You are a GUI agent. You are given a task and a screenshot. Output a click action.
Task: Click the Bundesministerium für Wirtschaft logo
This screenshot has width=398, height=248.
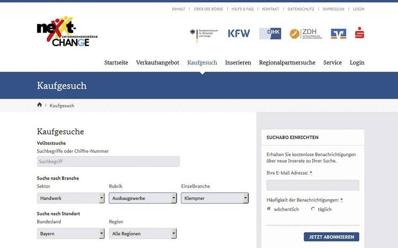tap(202, 33)
